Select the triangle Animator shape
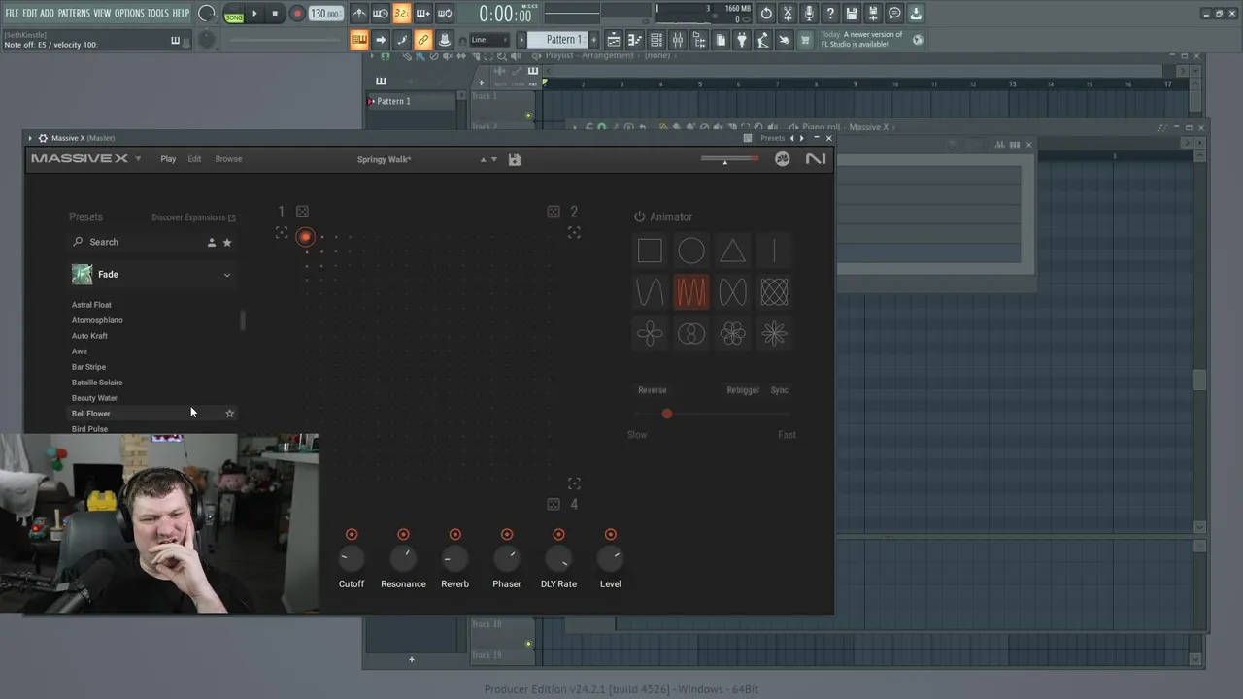 coord(733,250)
